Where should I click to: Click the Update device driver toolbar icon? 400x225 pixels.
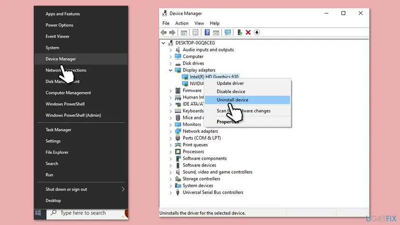tap(240, 32)
